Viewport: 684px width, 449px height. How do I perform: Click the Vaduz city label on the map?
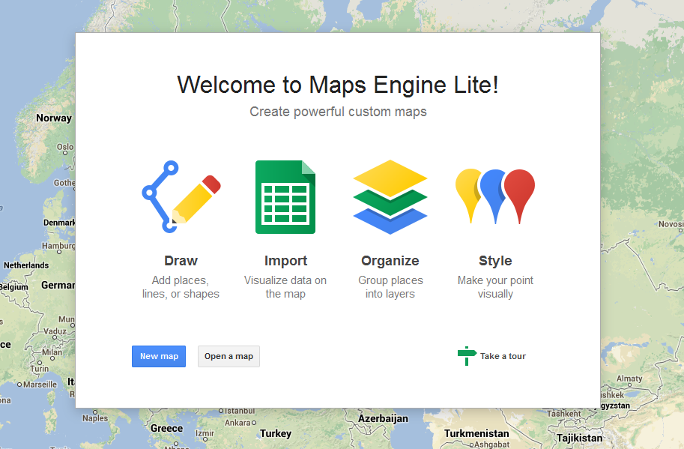(55, 331)
